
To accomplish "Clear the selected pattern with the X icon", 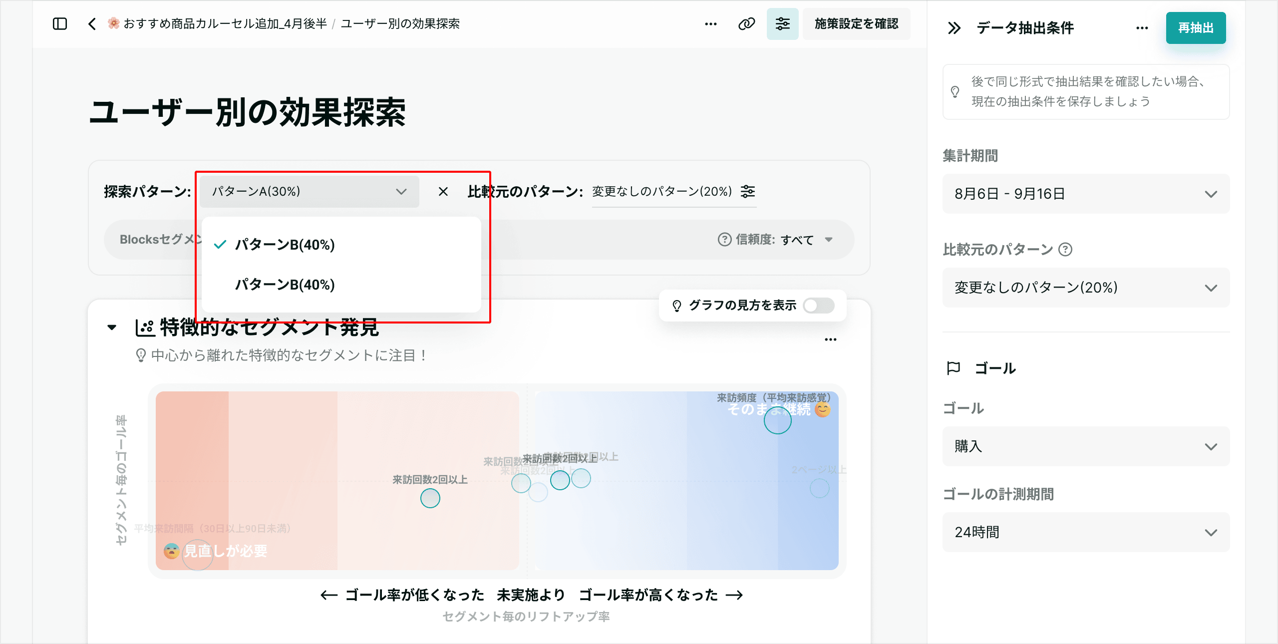I will 443,192.
